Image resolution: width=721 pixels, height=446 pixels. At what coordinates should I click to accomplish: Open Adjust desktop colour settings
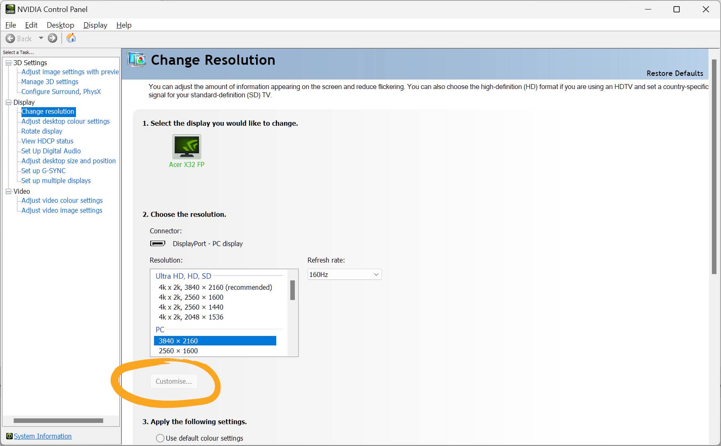pyautogui.click(x=66, y=121)
